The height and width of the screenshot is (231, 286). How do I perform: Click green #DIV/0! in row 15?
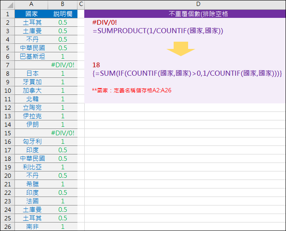point(63,133)
